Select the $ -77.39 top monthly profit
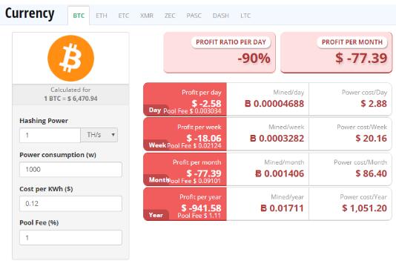Screen dimensions: 396x275 click(x=361, y=59)
